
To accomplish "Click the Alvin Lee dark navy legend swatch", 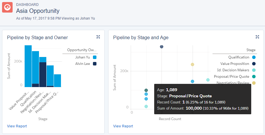I will tap(95, 64).
